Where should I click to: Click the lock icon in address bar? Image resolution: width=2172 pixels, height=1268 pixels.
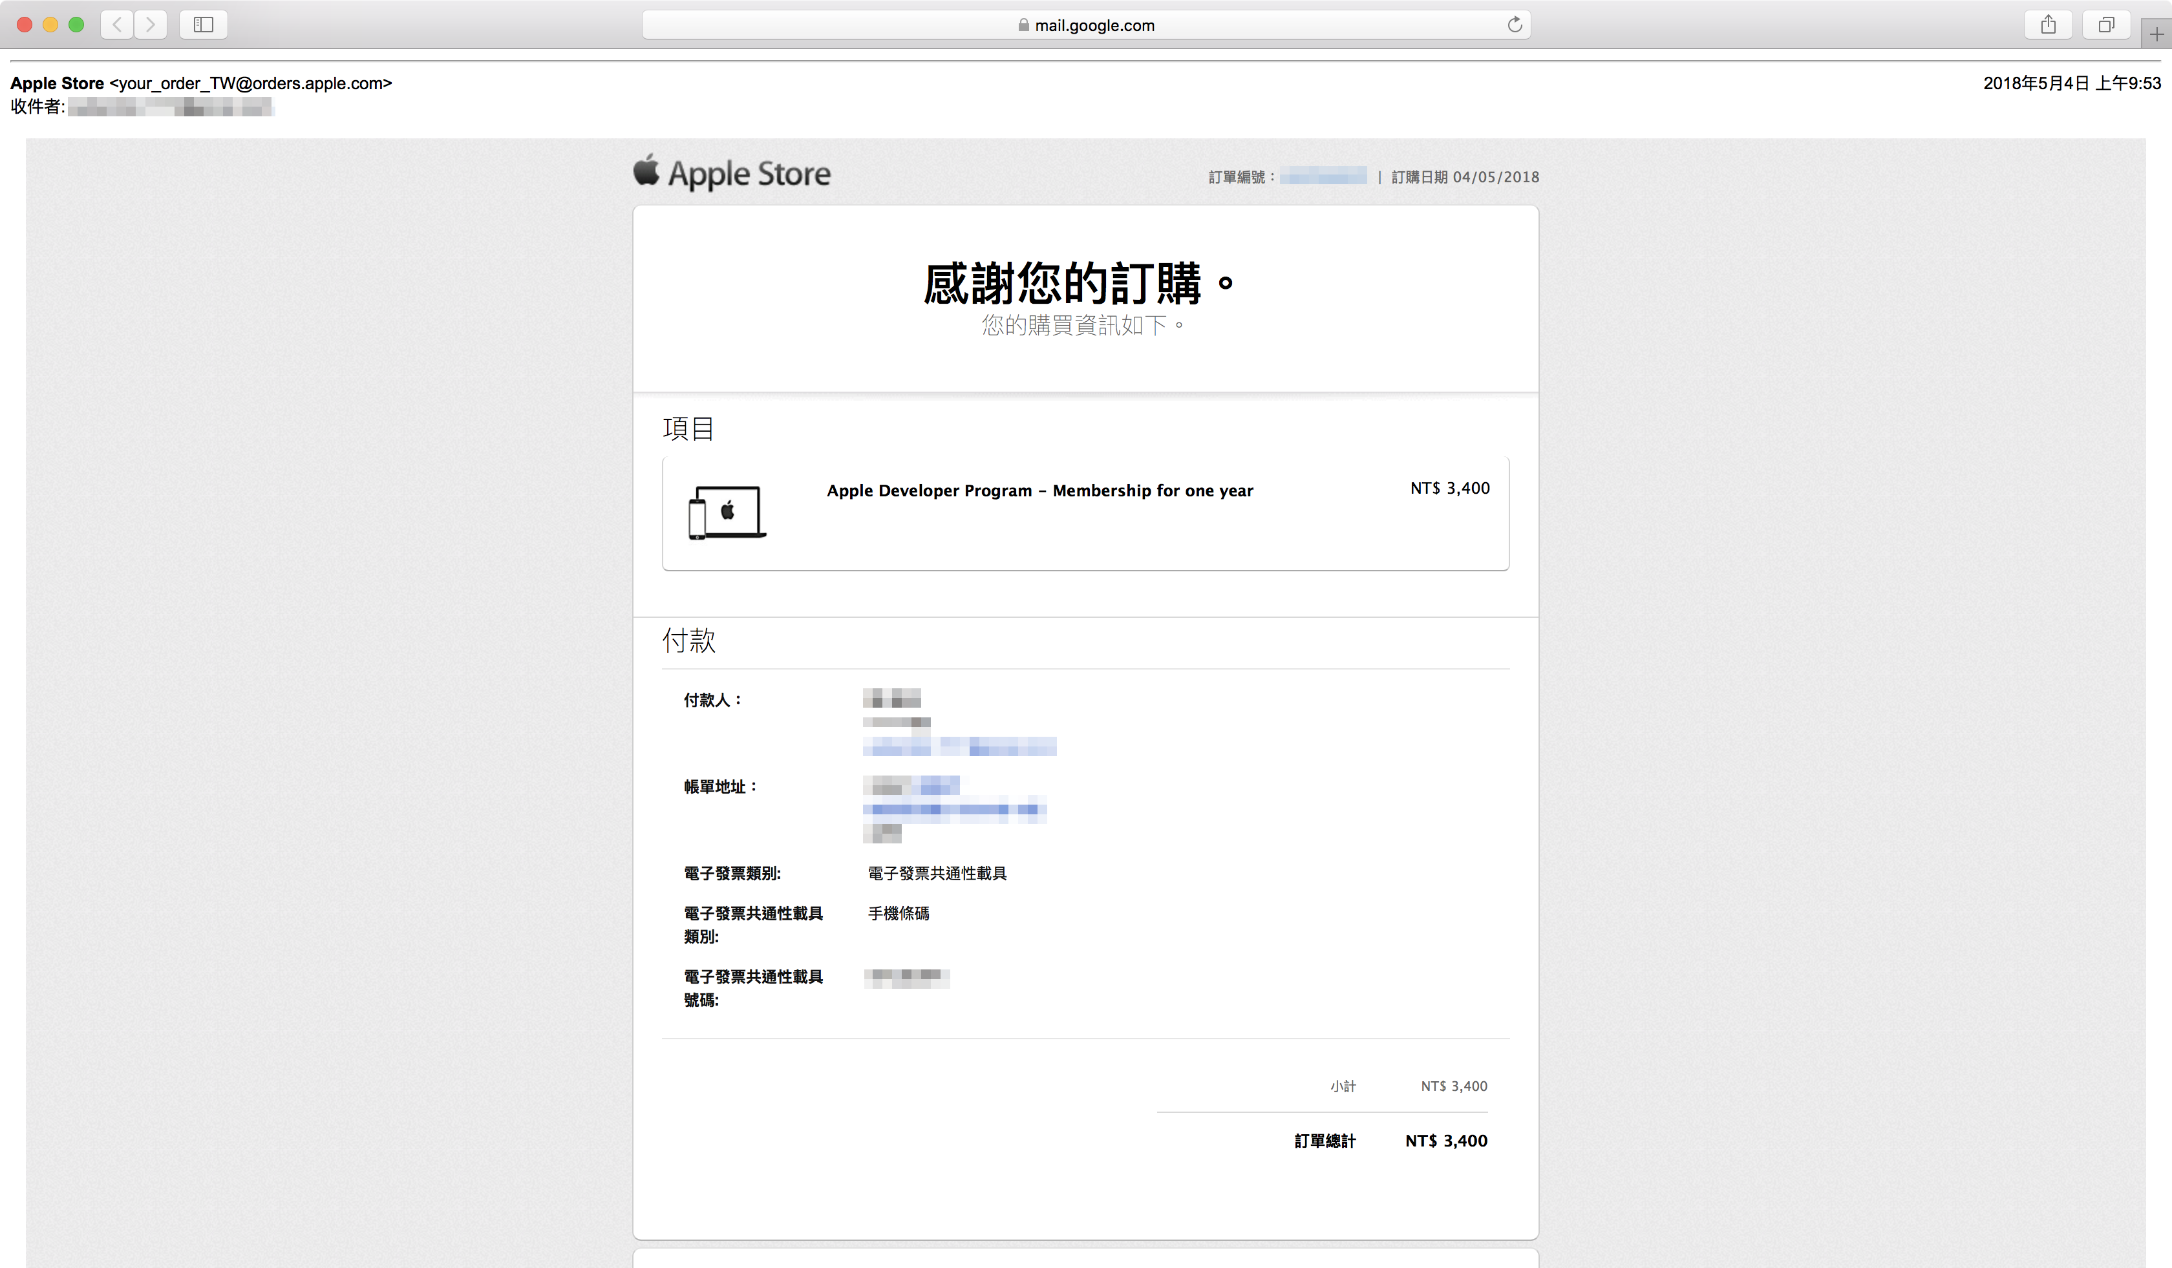[1023, 25]
